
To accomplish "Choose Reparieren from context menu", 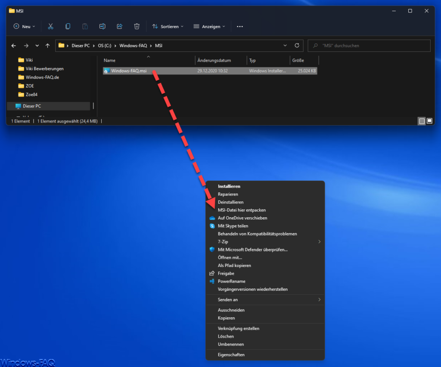I will [x=265, y=194].
